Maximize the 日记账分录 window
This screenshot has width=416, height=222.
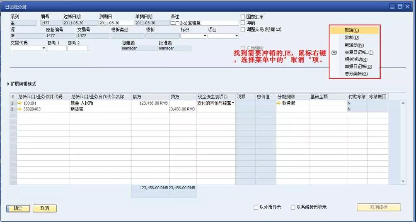400,6
